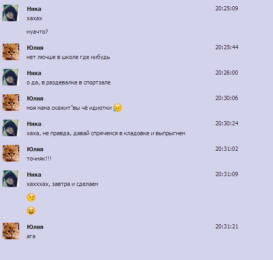Open Юлия's cat avatar at 20:25:44
This screenshot has height=260, width=273.
pos(11,52)
